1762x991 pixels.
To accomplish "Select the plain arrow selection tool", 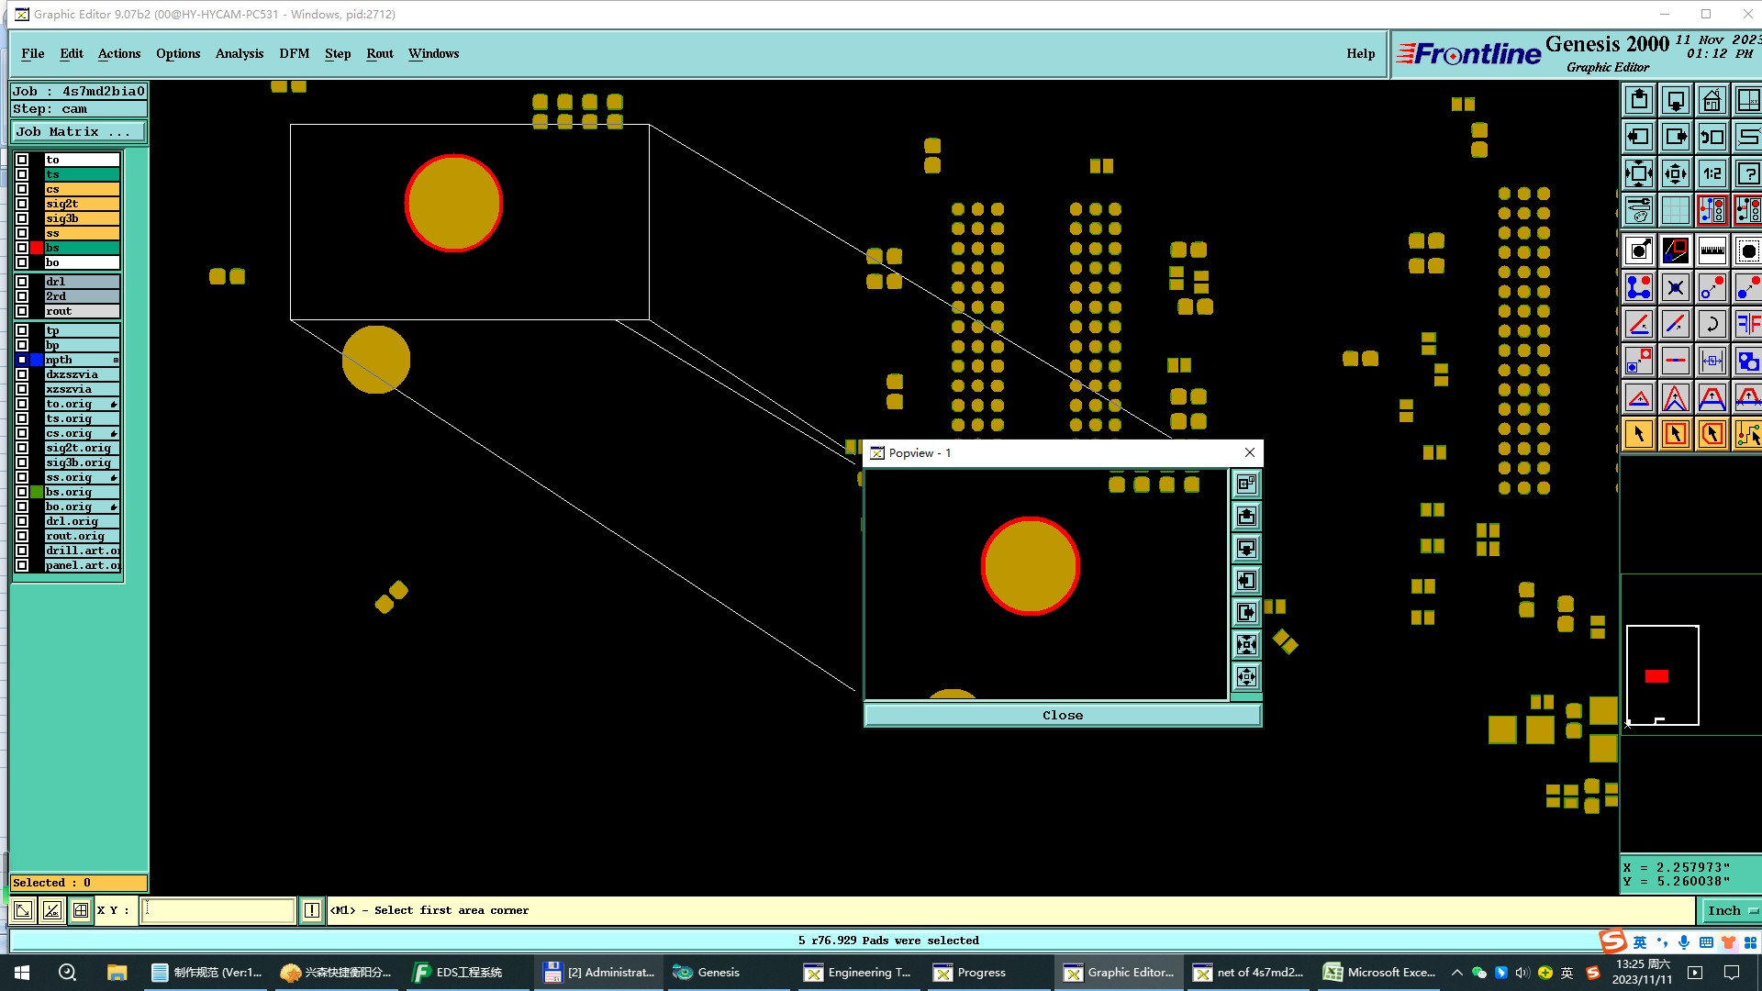I will coord(1639,434).
